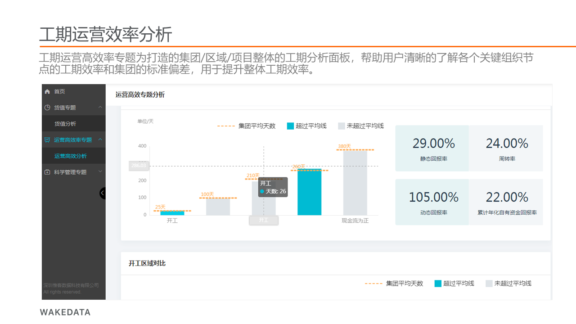Click the home icon in sidebar
The width and height of the screenshot is (576, 324).
47,91
